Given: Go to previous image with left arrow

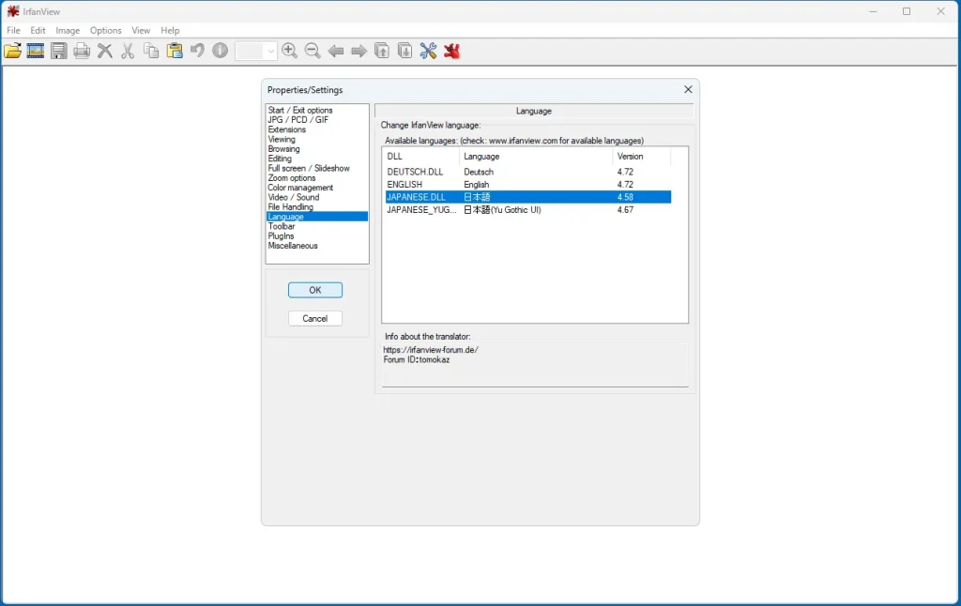Looking at the screenshot, I should 336,51.
